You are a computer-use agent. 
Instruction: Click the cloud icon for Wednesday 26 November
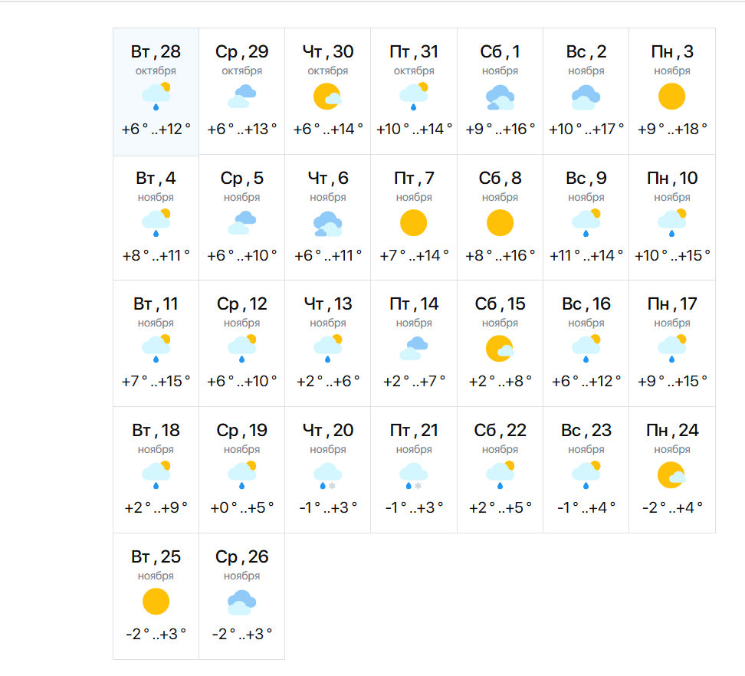pos(242,602)
